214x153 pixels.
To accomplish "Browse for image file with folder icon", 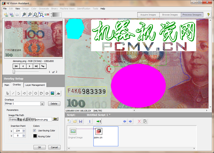I will click(x=55, y=119).
